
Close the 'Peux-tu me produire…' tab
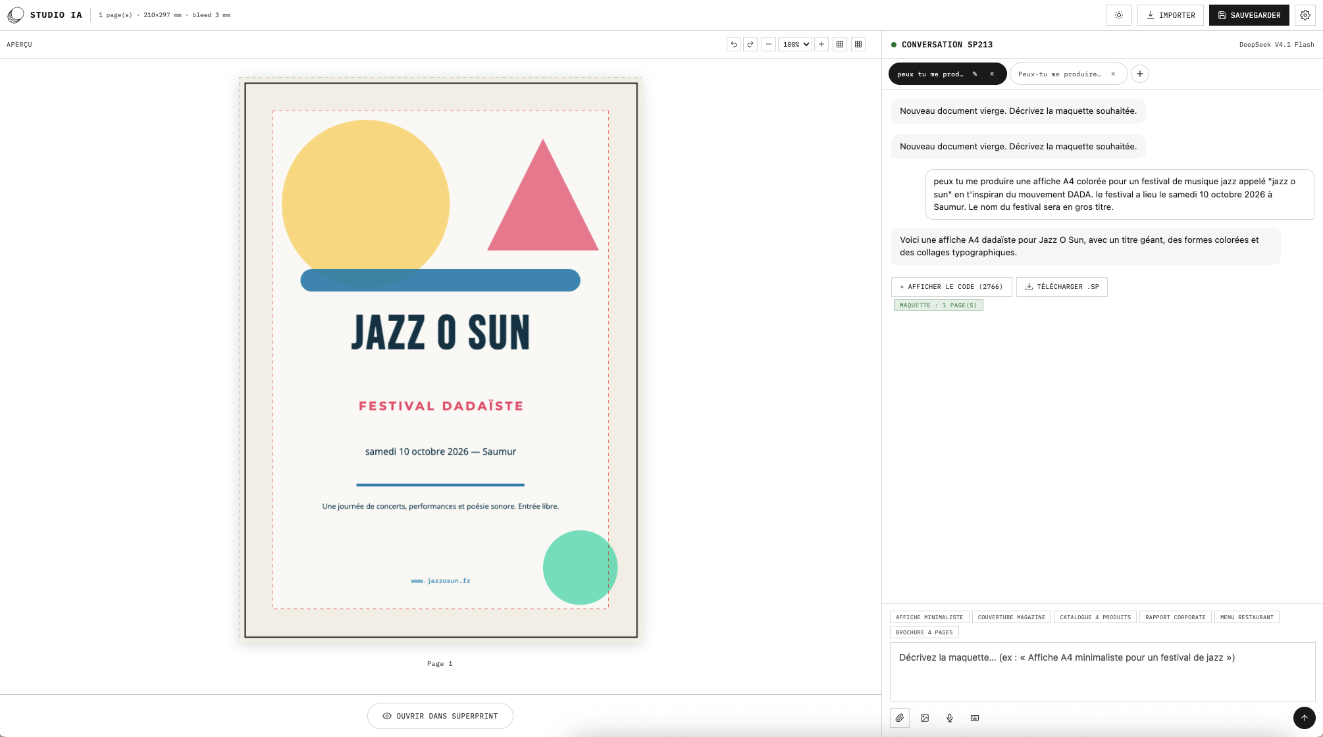pos(1113,74)
